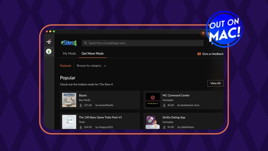The image size is (268, 151).
Task: Open the Baysic mod thumbnail
Action: (x=69, y=100)
